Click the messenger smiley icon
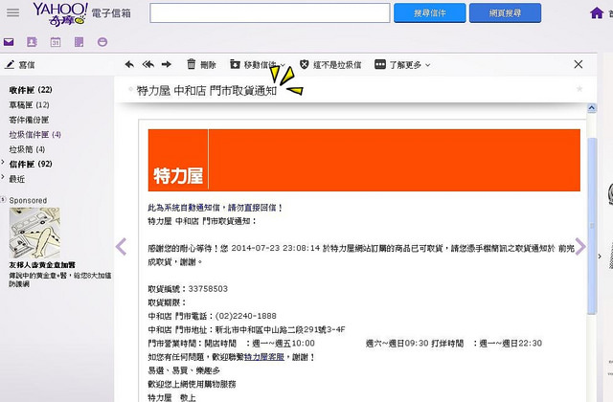The height and width of the screenshot is (402, 613). point(102,42)
